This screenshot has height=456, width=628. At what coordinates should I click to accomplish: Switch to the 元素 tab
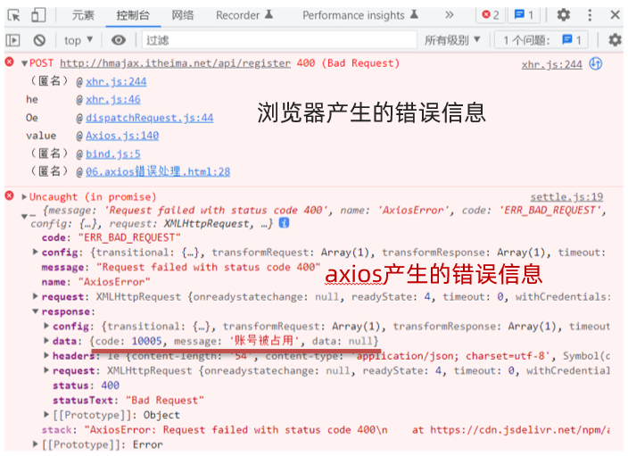(x=83, y=15)
